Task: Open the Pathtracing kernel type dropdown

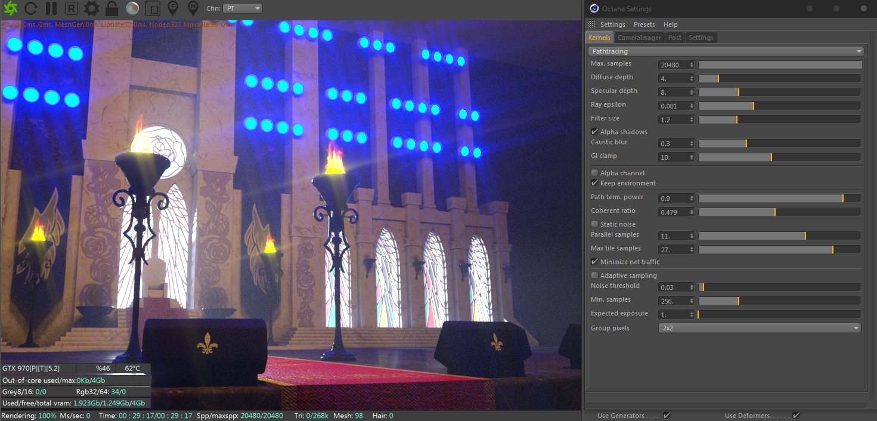Action: click(726, 51)
